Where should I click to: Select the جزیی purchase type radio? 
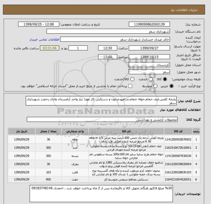171,86
